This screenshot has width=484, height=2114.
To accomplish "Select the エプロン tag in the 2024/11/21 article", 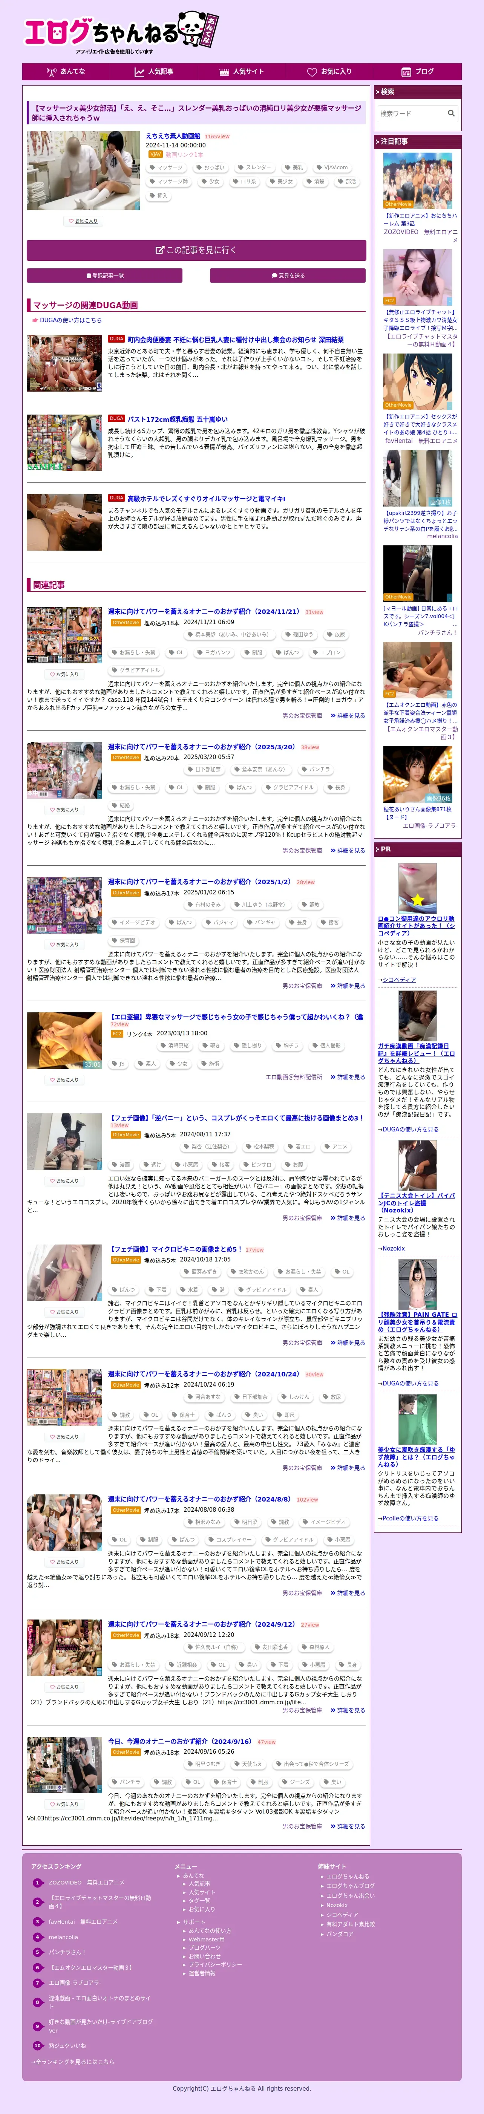I will [x=326, y=652].
